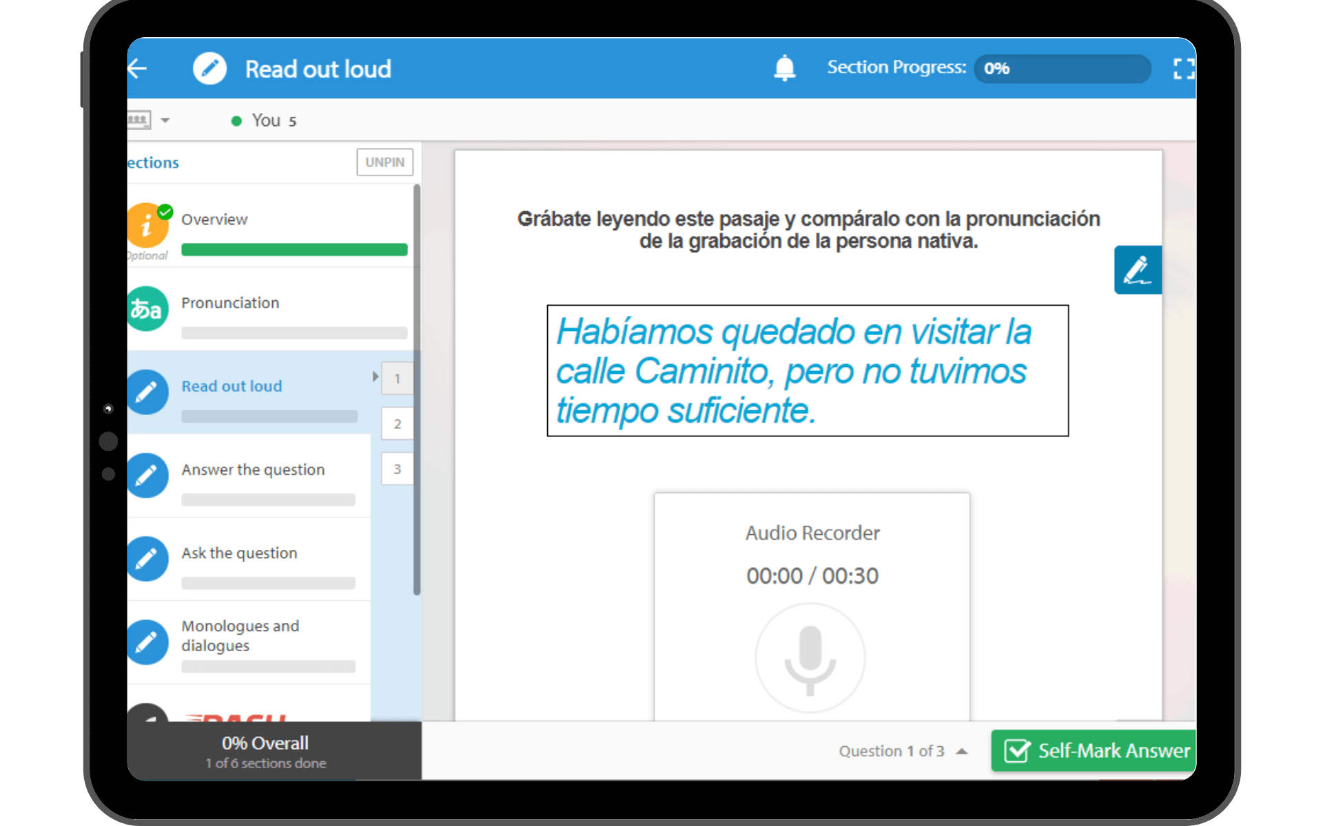This screenshot has height=826, width=1323.
Task: Collapse the Read out loud question list arrow
Action: tap(376, 377)
